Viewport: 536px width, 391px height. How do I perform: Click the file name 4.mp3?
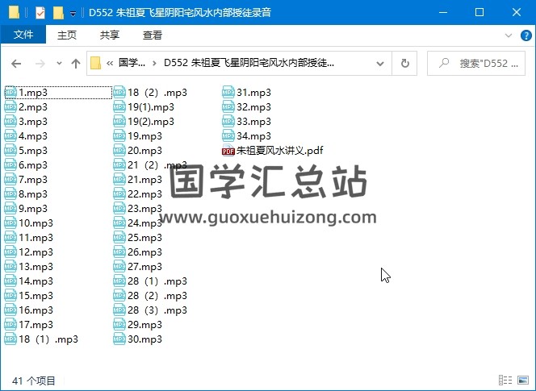pos(33,136)
